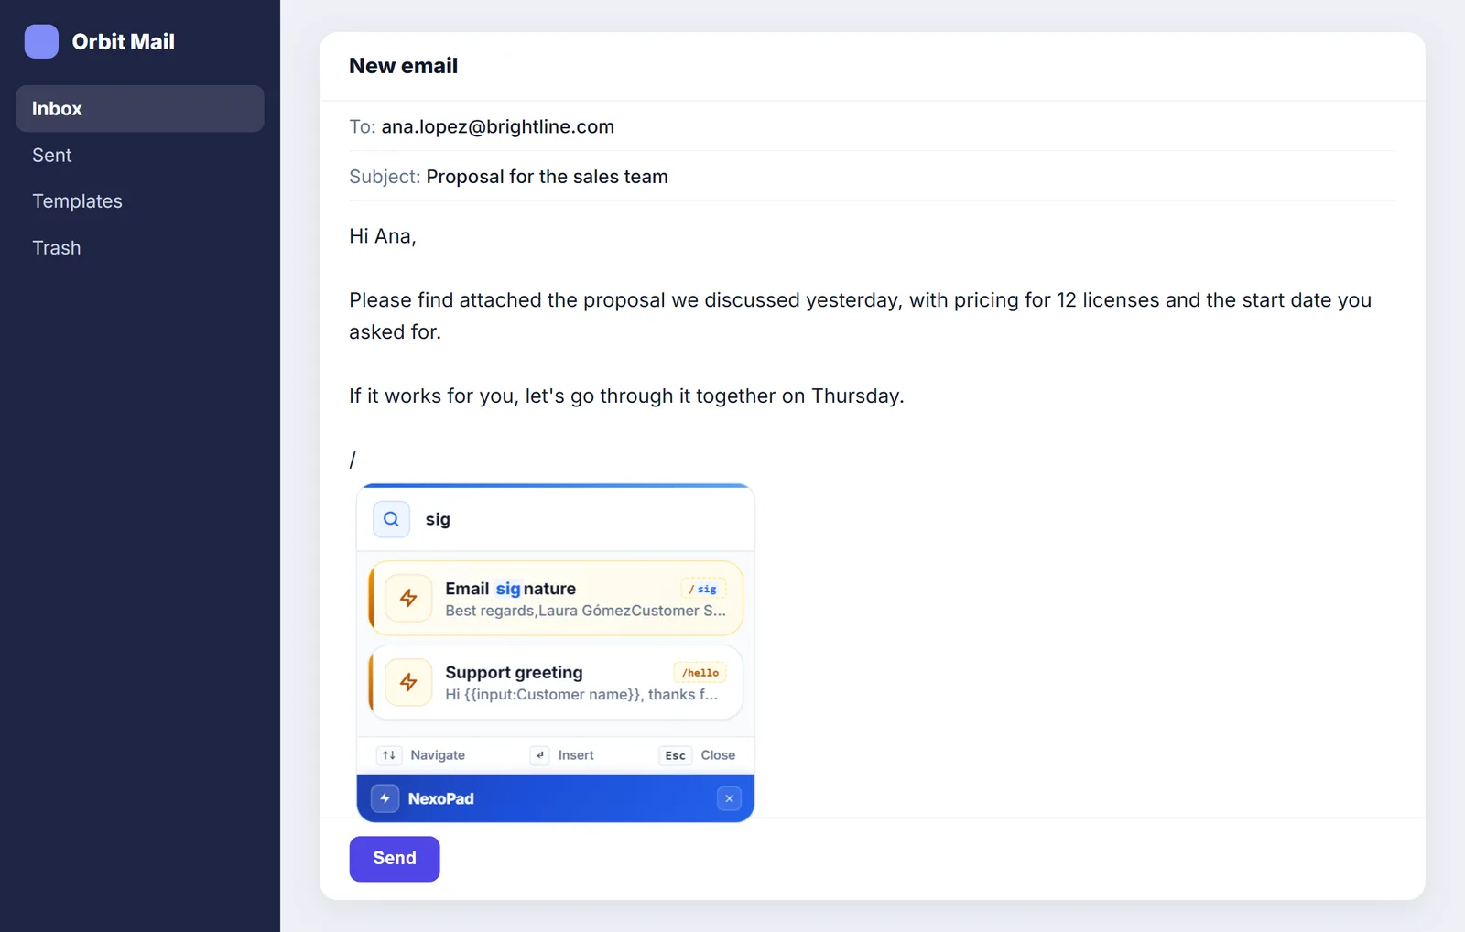The height and width of the screenshot is (932, 1465).
Task: Click the search magnifier icon in NexoPad
Action: pyautogui.click(x=391, y=519)
